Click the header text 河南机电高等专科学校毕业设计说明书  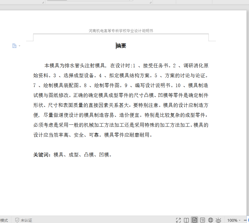pyautogui.click(x=121, y=31)
